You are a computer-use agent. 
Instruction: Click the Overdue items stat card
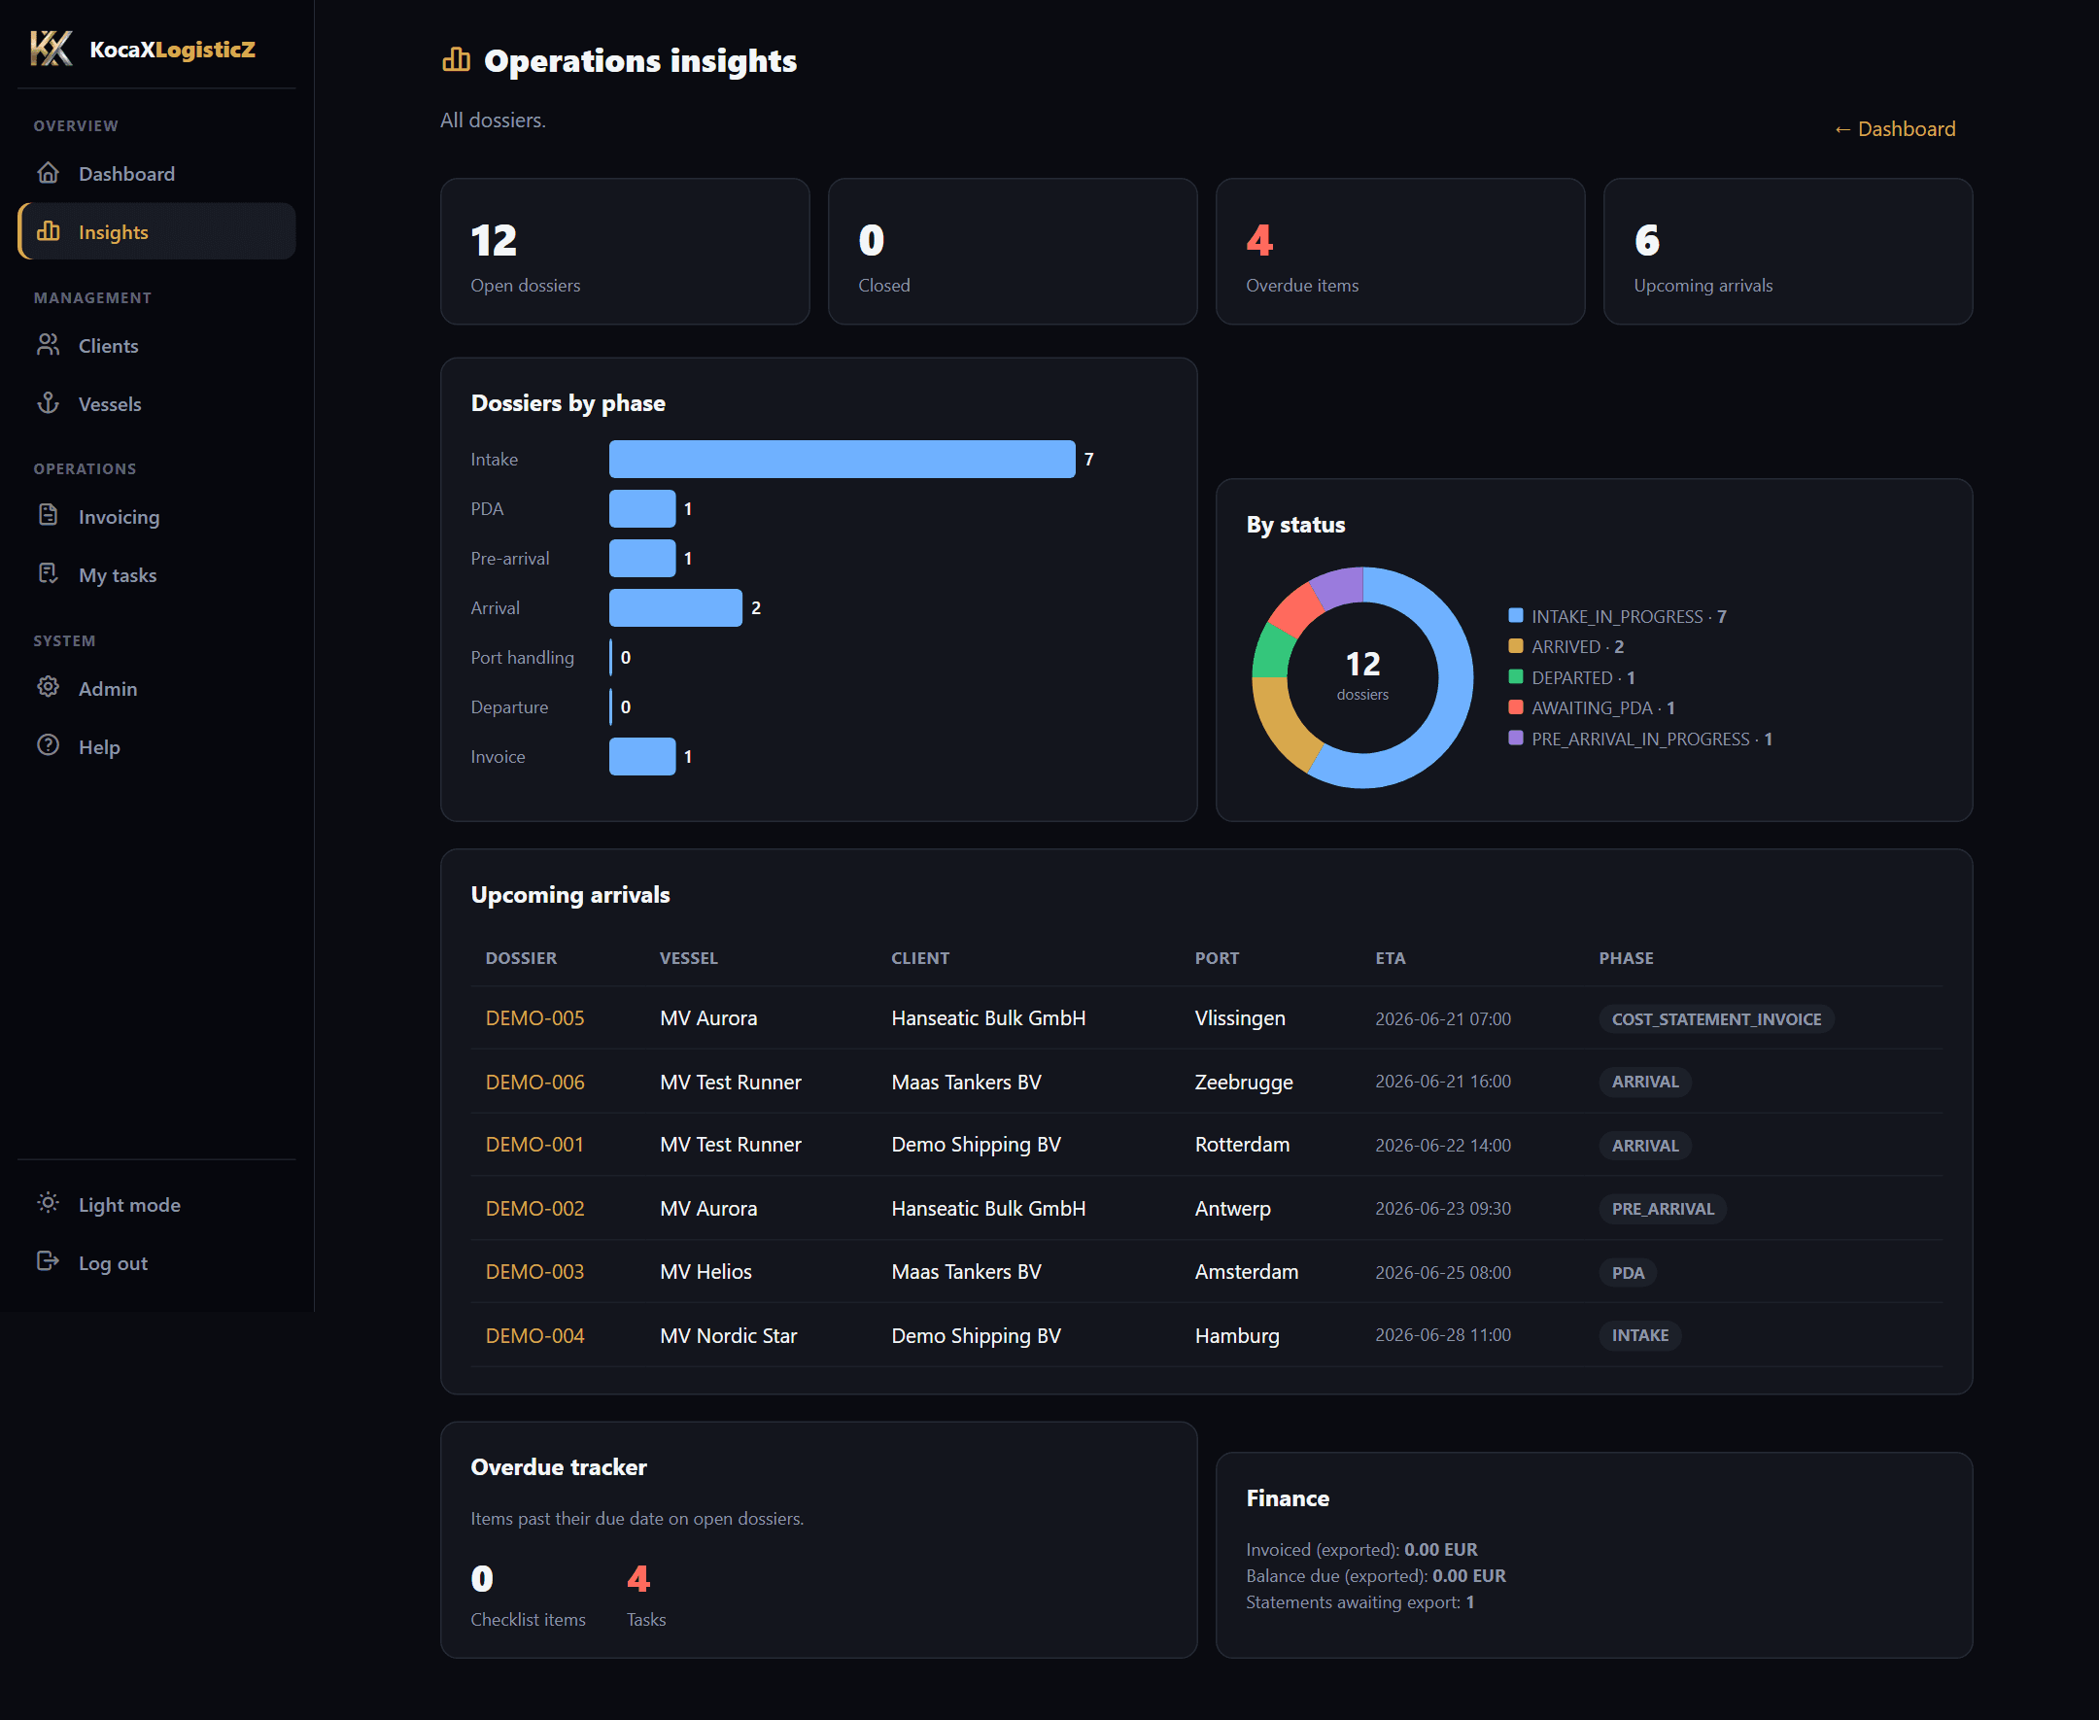pos(1399,252)
